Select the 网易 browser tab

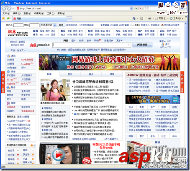coord(40,18)
